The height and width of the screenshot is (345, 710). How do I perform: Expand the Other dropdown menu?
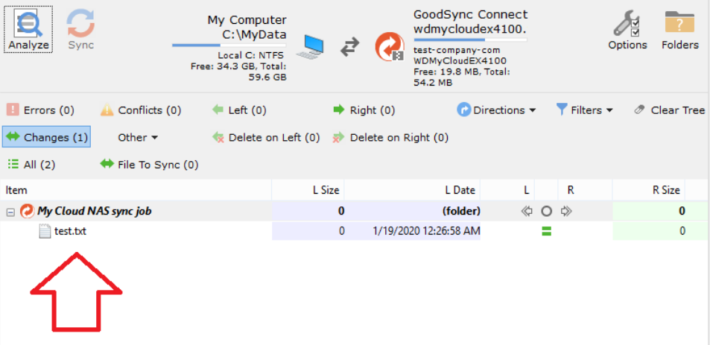138,137
